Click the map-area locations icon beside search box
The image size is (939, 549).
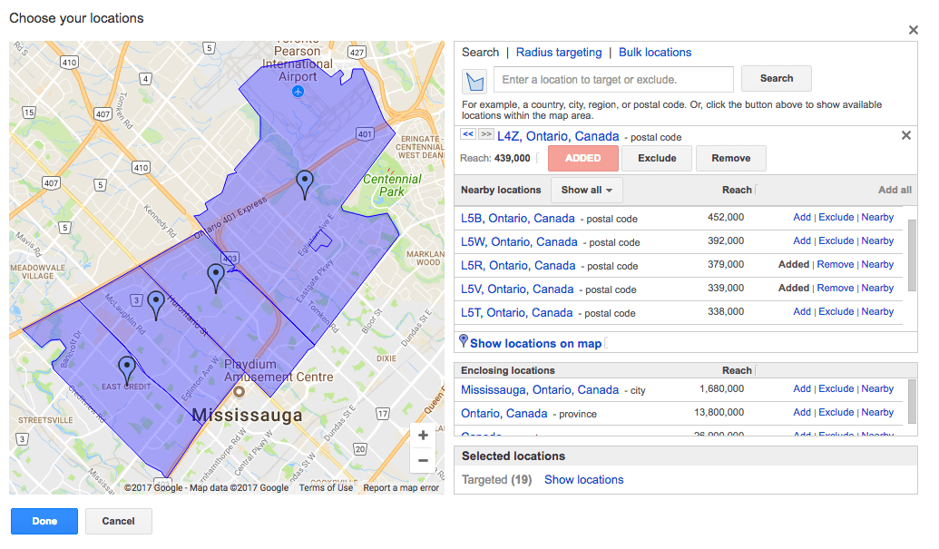pyautogui.click(x=474, y=80)
